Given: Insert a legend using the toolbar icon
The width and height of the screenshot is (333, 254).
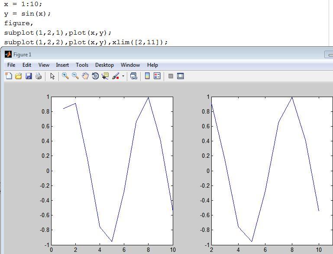Looking at the screenshot, I should [x=157, y=76].
